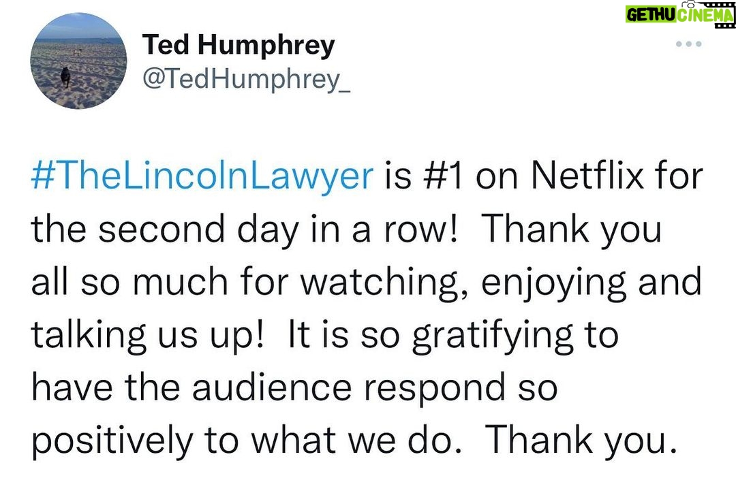Open the Ted Humphrey display name
The height and width of the screenshot is (495, 736).
[239, 46]
